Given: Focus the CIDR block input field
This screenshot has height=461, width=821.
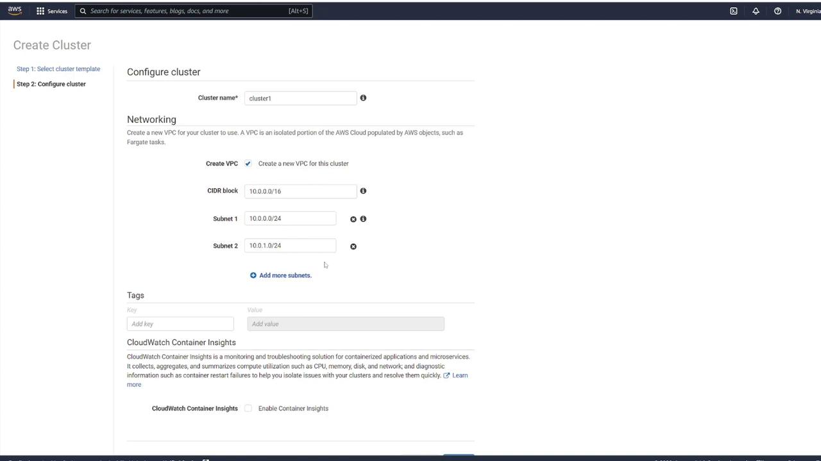Looking at the screenshot, I should click(300, 191).
